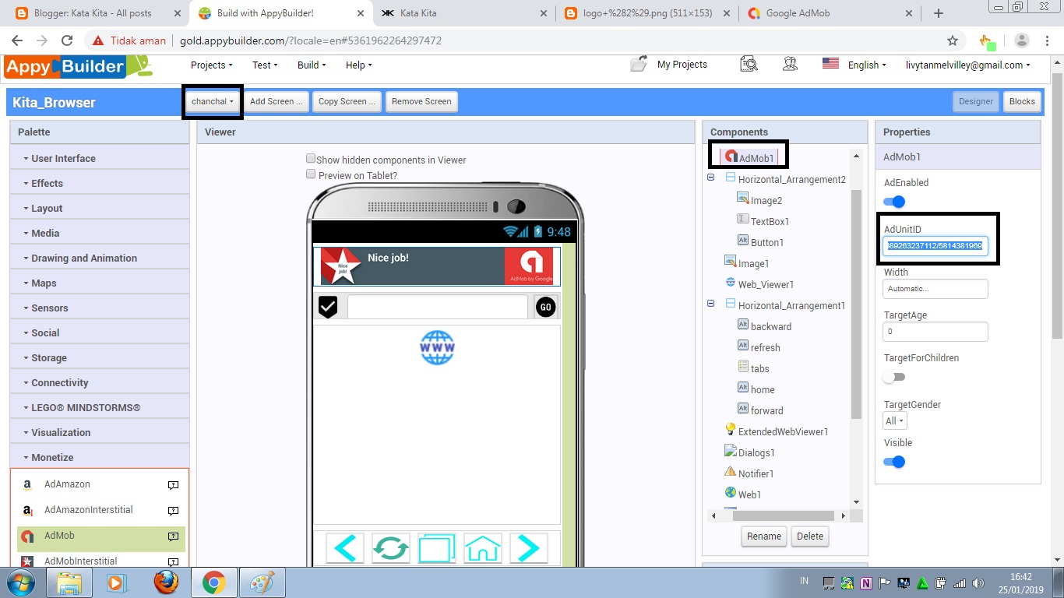Collapse the Horizontal_Arrangement1 tree node

[x=710, y=304]
